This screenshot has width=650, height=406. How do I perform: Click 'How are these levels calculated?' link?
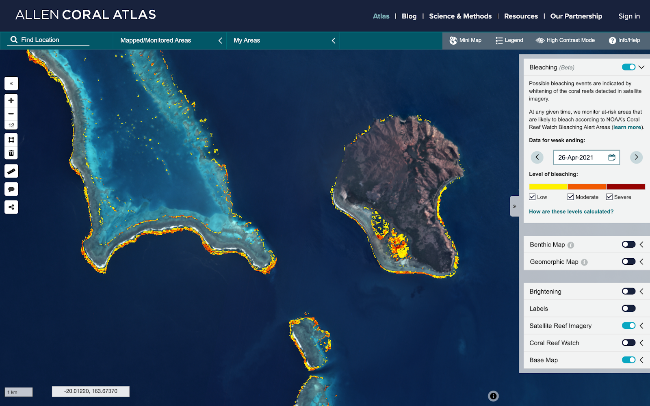571,212
